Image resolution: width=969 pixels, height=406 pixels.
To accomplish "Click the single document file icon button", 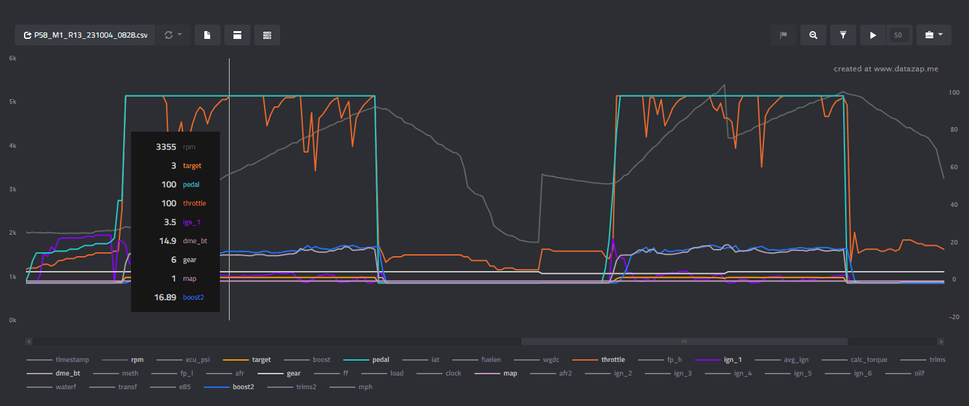I will click(x=208, y=35).
